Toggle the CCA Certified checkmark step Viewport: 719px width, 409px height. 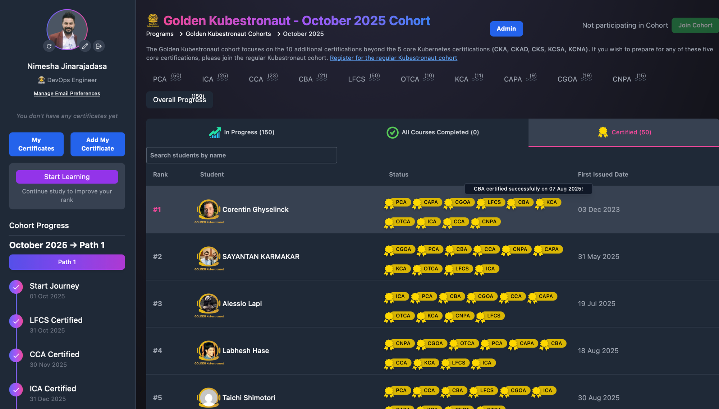(x=16, y=355)
